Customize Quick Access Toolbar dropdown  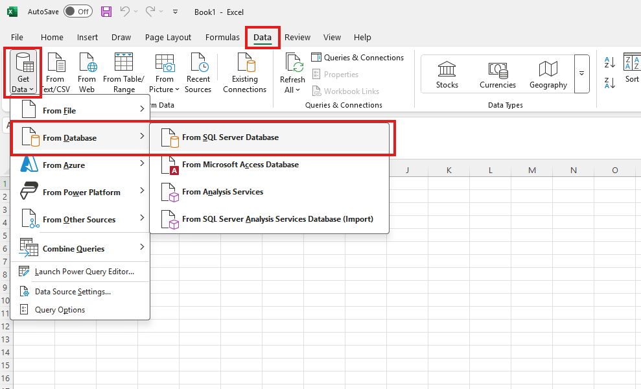coord(176,12)
